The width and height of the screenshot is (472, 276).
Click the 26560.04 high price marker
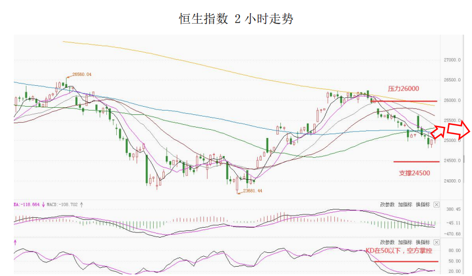(x=79, y=75)
